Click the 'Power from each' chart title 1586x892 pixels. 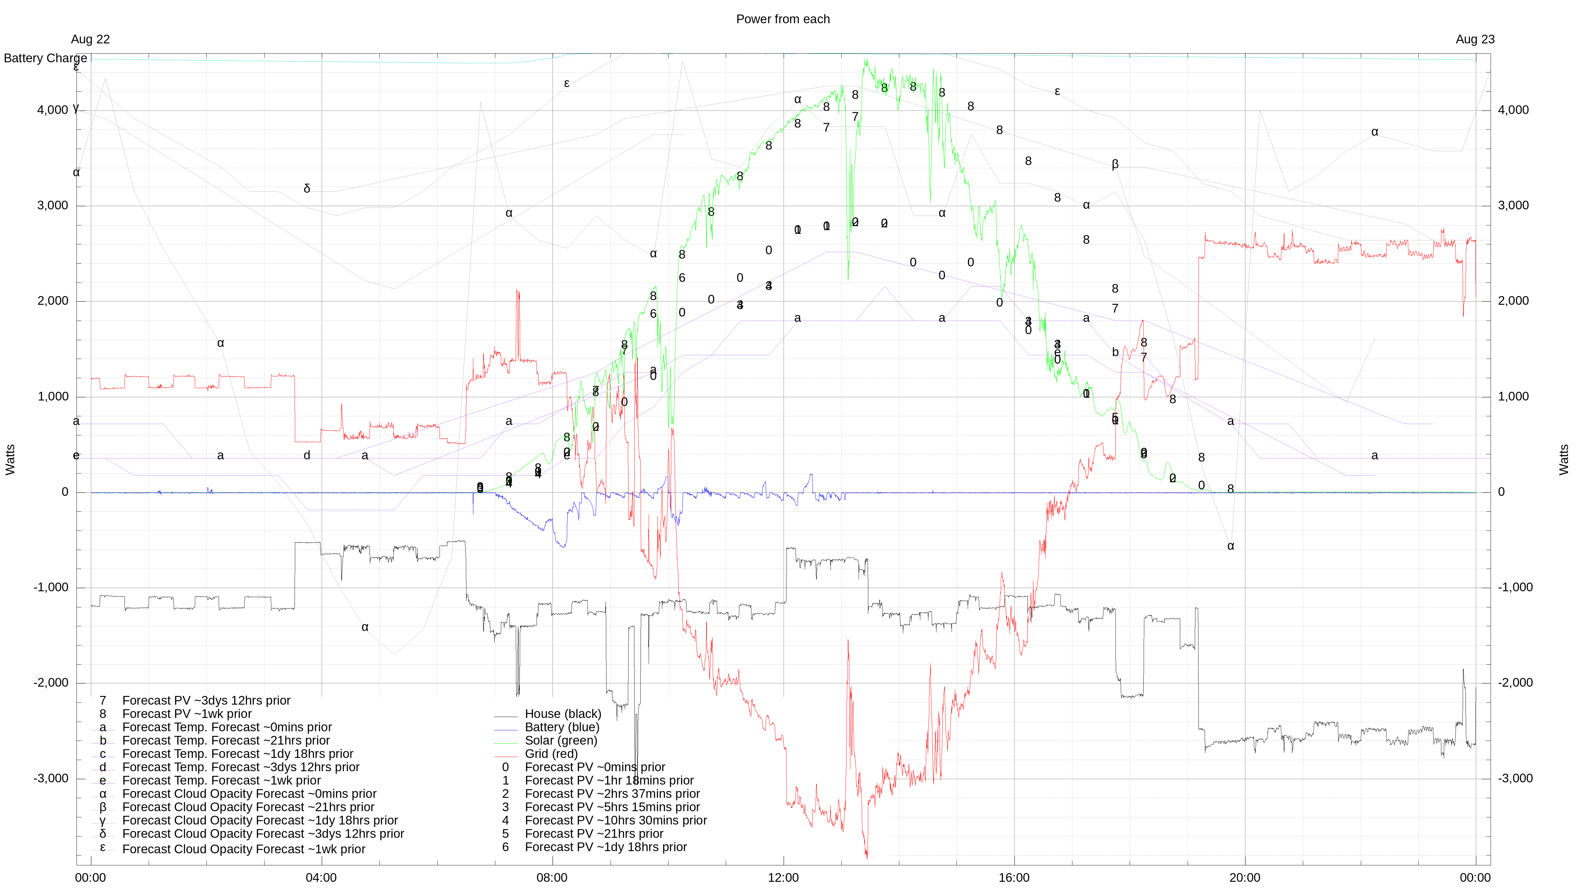point(782,19)
